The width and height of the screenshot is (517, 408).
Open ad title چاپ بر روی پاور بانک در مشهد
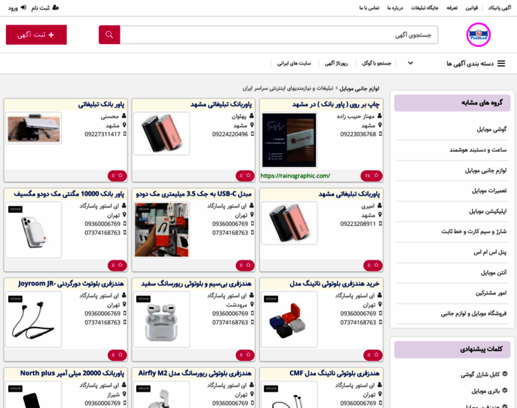click(x=335, y=105)
